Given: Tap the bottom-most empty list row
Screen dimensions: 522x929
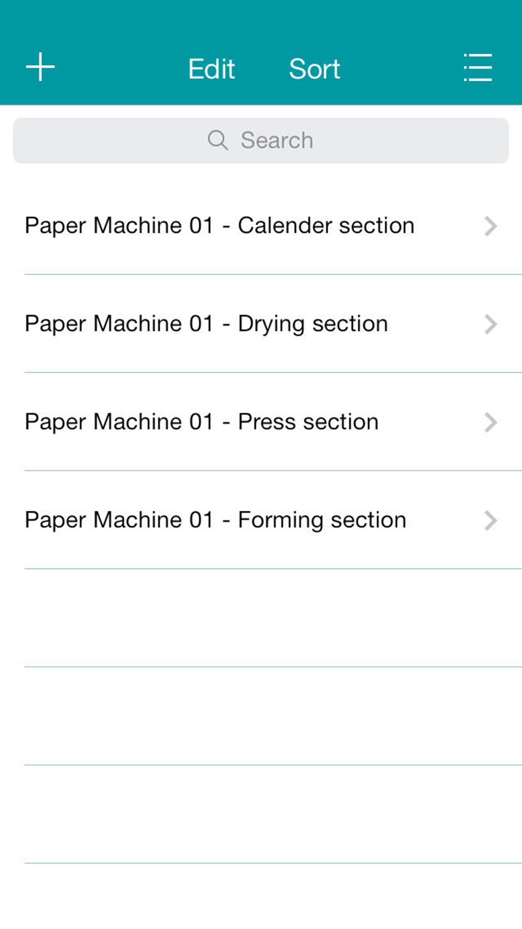Looking at the screenshot, I should coord(261,896).
